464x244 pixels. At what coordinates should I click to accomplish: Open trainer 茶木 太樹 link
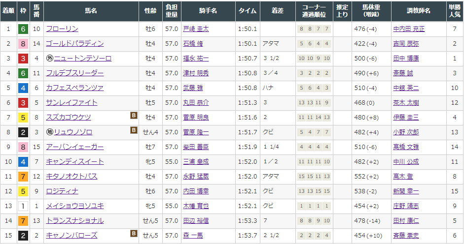pos(406,103)
